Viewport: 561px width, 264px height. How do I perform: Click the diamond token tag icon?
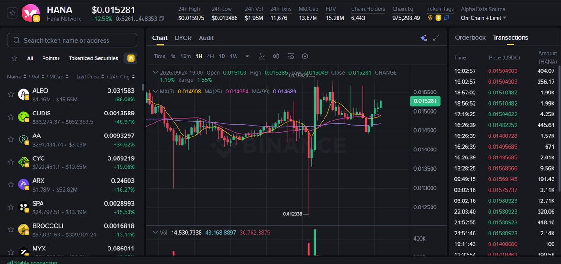coord(431,18)
